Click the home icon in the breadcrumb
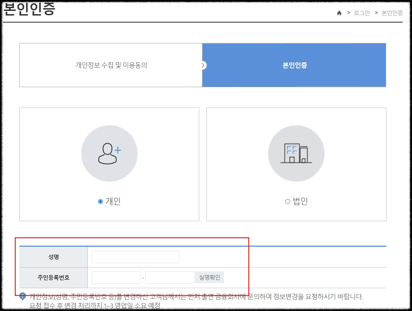The width and height of the screenshot is (412, 311). click(339, 13)
